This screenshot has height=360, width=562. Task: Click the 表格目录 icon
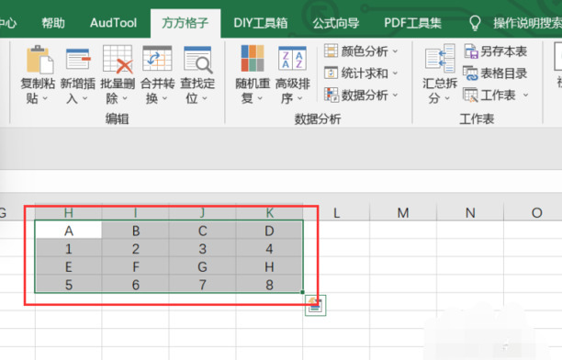(x=470, y=73)
